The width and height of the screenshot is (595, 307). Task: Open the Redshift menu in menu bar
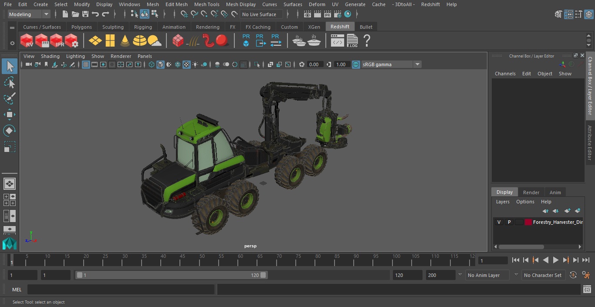tap(430, 4)
